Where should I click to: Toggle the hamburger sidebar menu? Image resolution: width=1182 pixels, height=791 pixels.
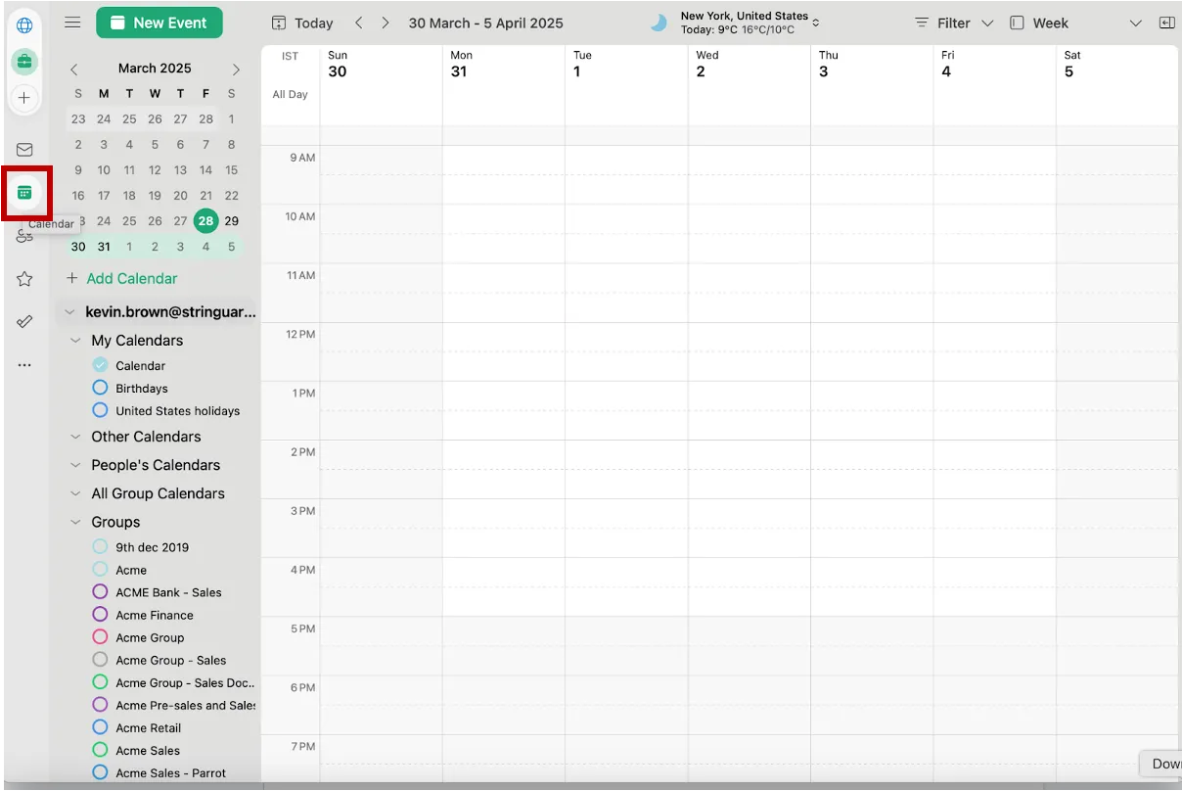point(72,23)
